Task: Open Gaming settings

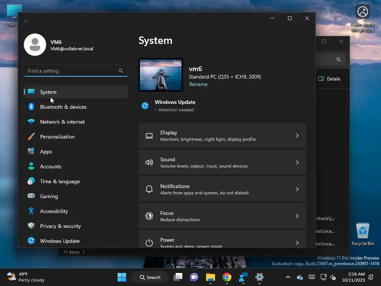Action: coord(76,196)
